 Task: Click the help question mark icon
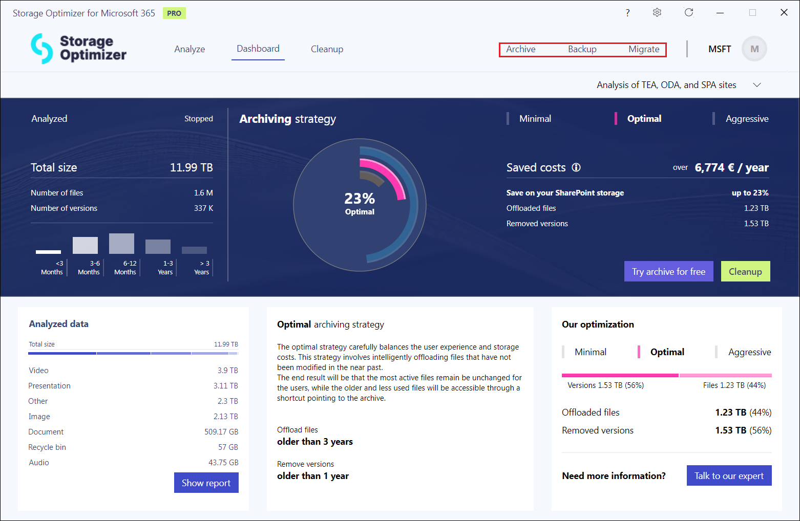coord(627,13)
